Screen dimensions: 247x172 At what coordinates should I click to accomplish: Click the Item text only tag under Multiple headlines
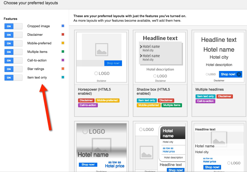pos(205,96)
